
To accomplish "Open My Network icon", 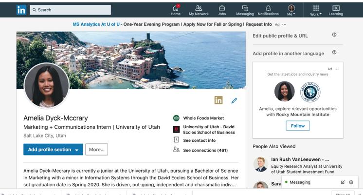I will pyautogui.click(x=199, y=9).
